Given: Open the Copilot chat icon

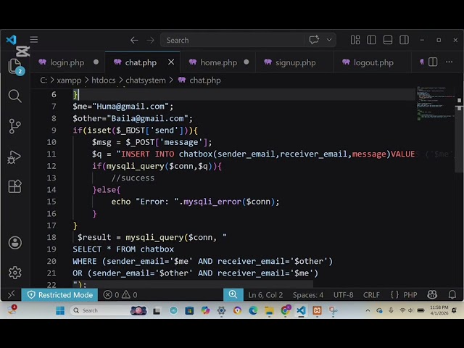Looking at the screenshot, I should coord(314,40).
